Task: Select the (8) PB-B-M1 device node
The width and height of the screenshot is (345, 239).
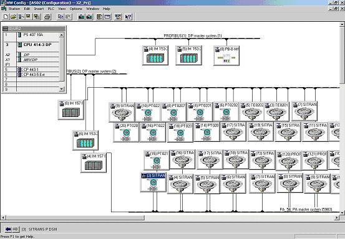Action: click(226, 55)
